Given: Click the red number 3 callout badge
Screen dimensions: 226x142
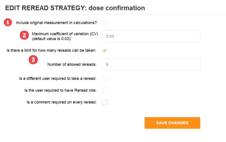Looking at the screenshot, I should click(33, 60).
